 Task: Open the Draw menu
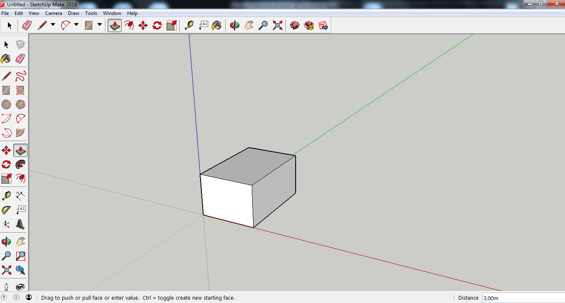click(74, 13)
